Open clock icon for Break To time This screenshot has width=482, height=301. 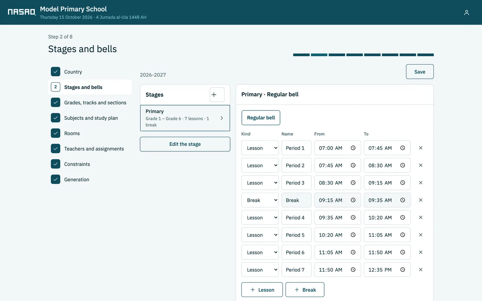click(402, 200)
